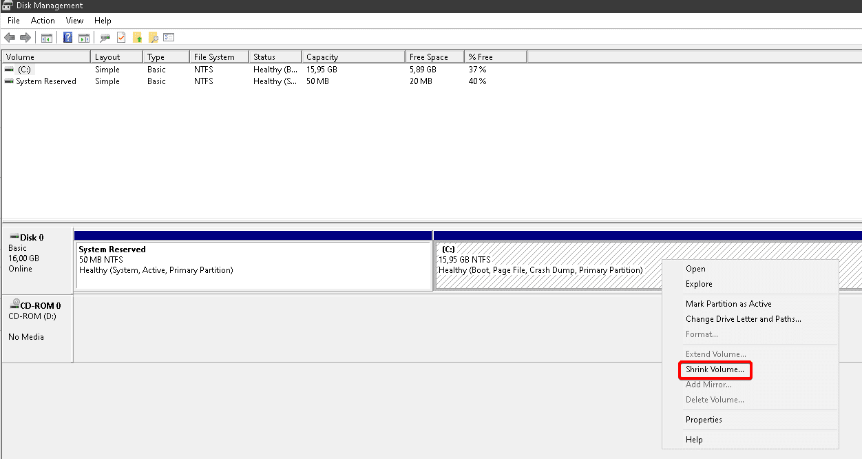Toggle the Show/Hide Action Pane icon
The width and height of the screenshot is (862, 459).
click(x=84, y=37)
